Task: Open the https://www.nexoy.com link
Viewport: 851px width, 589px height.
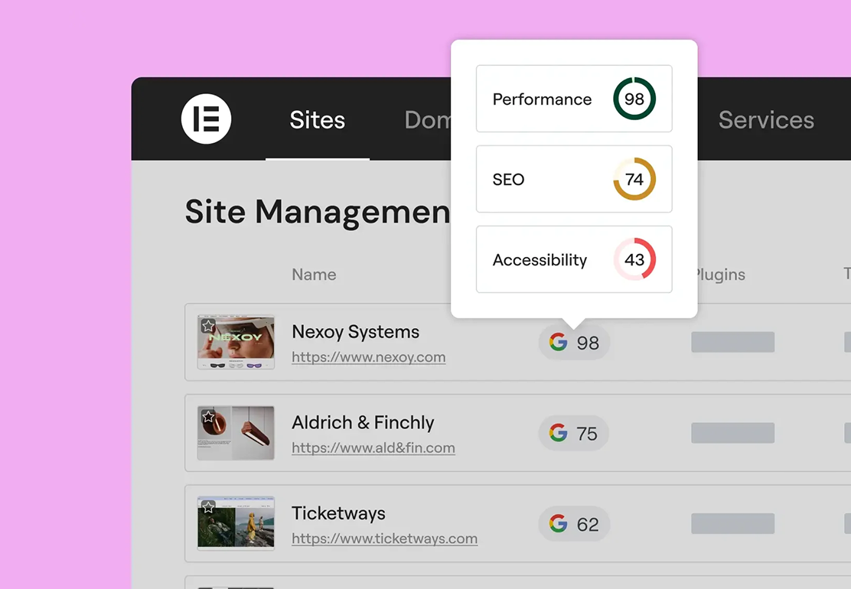Action: tap(369, 357)
